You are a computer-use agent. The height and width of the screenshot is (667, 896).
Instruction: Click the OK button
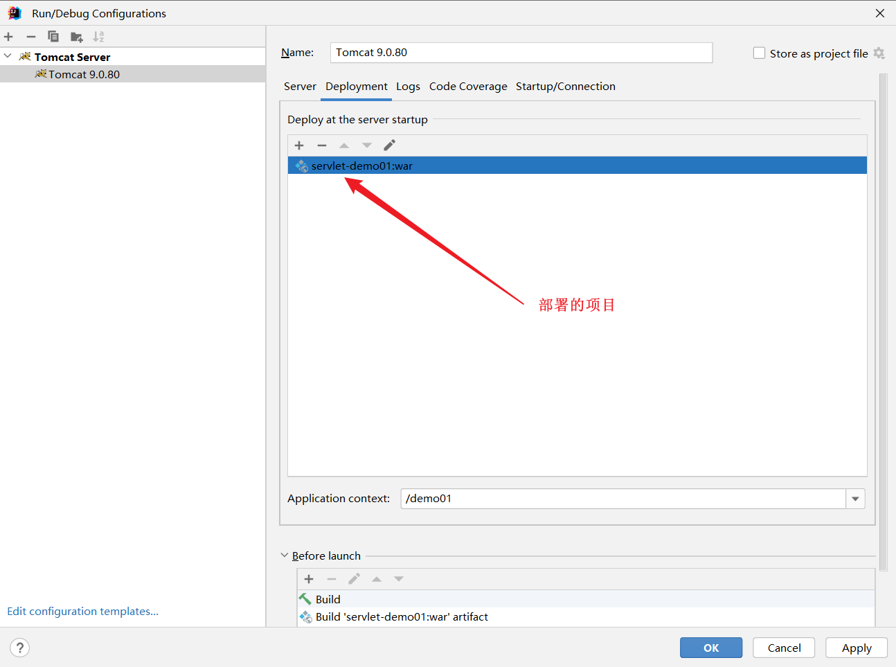click(710, 648)
